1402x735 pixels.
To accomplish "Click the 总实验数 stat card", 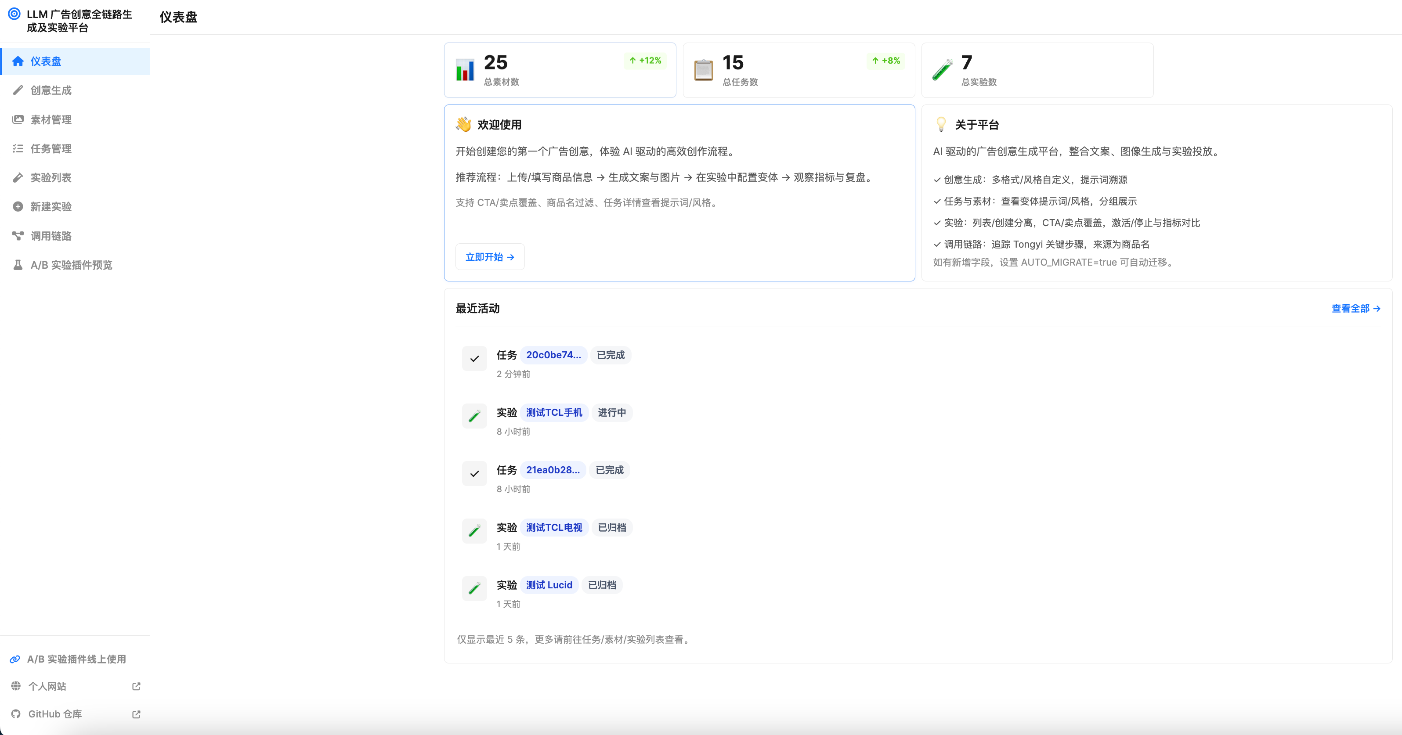I will [x=1037, y=70].
